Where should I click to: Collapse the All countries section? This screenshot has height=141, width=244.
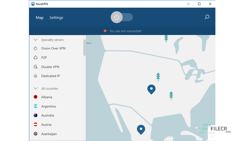36,88
